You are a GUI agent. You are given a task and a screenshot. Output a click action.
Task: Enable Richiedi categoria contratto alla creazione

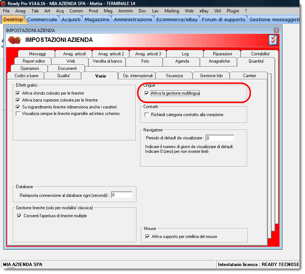coord(147,115)
